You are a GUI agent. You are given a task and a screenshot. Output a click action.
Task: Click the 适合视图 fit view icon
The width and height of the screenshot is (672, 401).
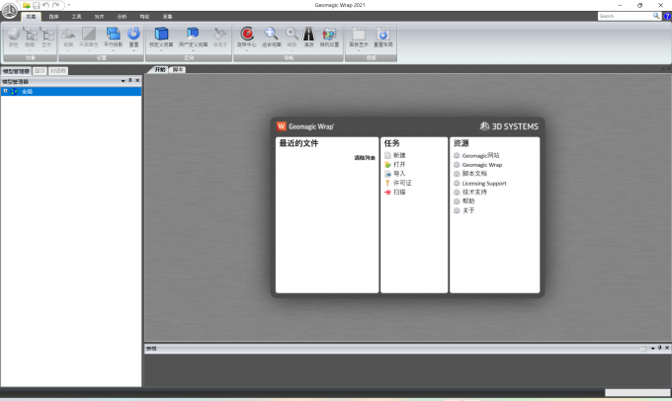click(x=271, y=34)
